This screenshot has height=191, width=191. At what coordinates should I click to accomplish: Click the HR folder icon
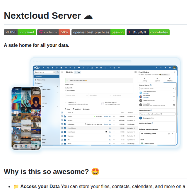pos(65,140)
